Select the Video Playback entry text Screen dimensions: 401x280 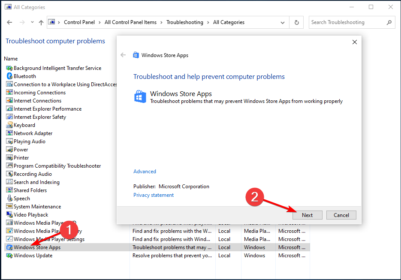point(31,215)
